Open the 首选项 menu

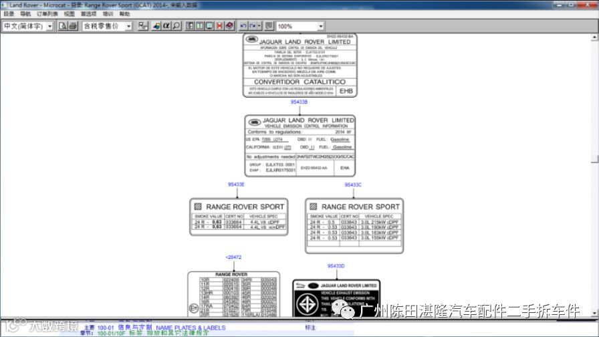point(89,14)
